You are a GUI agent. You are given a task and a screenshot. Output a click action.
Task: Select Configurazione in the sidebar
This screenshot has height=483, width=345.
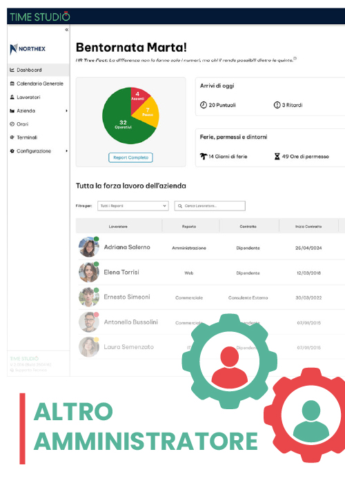[34, 151]
